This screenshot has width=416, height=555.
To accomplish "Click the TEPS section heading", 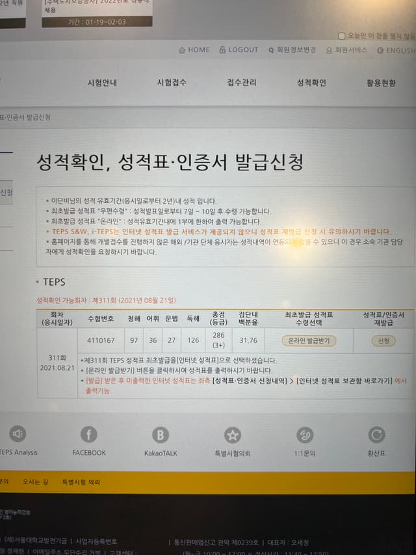I will click(54, 282).
